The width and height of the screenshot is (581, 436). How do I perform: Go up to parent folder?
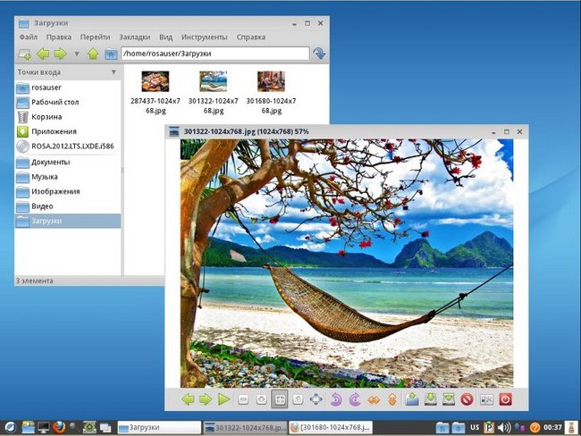pos(93,54)
